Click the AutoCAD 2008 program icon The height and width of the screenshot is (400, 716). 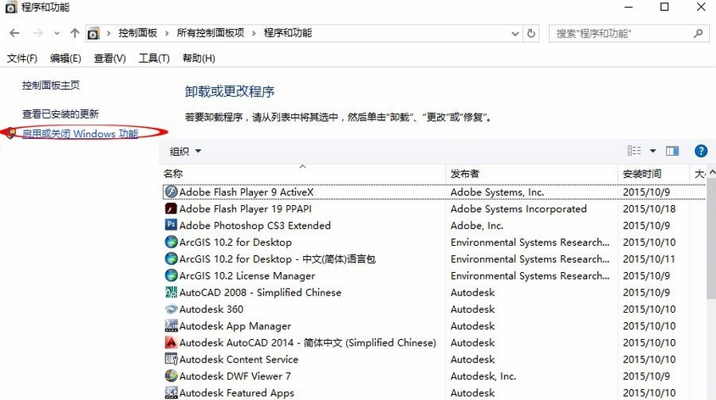171,292
